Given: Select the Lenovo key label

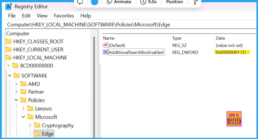Looking at the screenshot, I should point(43,108).
